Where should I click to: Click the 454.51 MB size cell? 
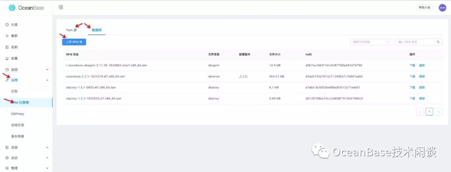[276, 77]
